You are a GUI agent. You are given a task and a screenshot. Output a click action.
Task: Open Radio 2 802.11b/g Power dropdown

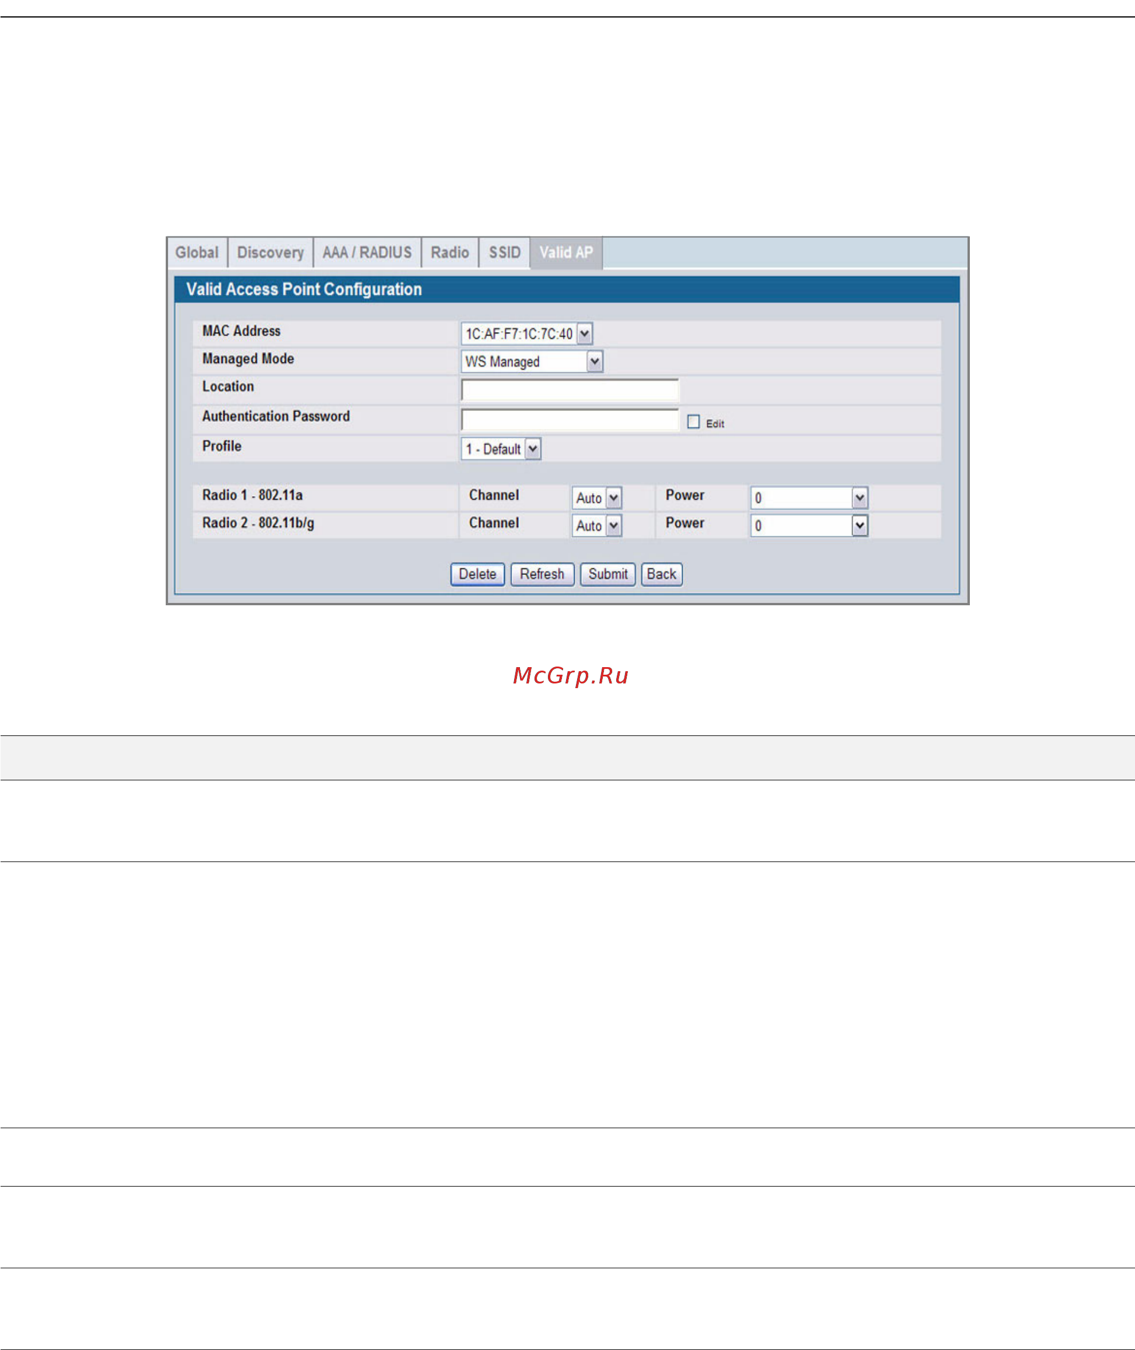[809, 526]
